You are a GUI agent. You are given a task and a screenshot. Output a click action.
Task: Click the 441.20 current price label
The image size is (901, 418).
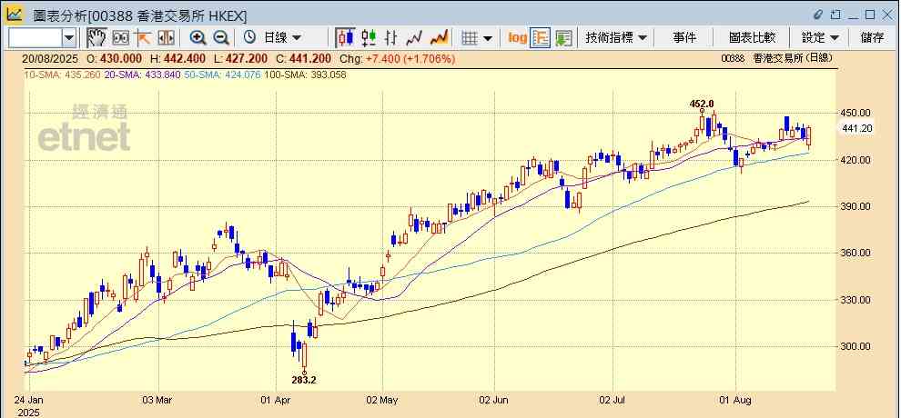(856, 129)
